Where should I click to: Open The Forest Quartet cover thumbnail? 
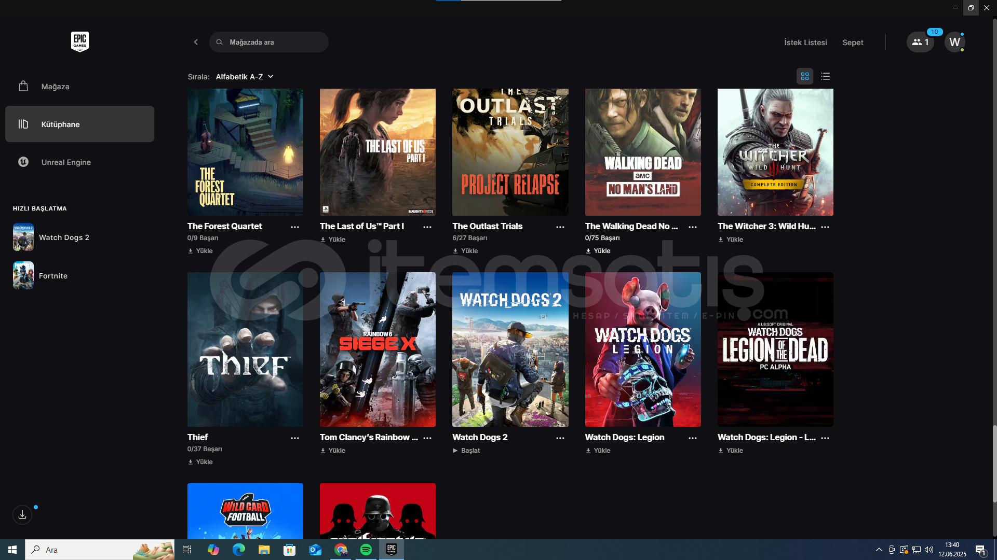coord(245,152)
